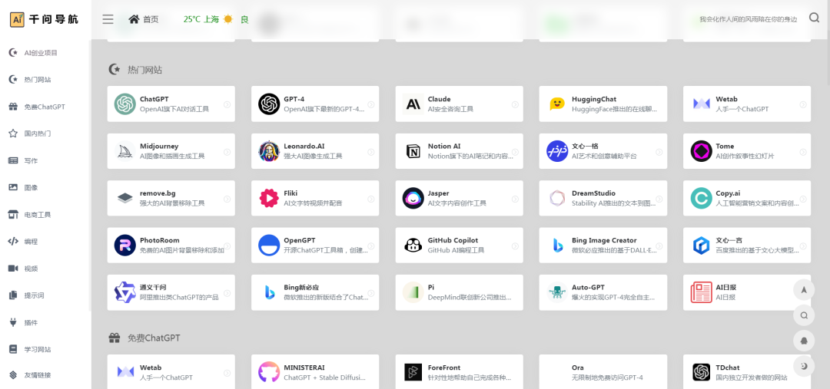The height and width of the screenshot is (389, 830).
Task: Click the Notion AI logo icon
Action: pyautogui.click(x=413, y=151)
